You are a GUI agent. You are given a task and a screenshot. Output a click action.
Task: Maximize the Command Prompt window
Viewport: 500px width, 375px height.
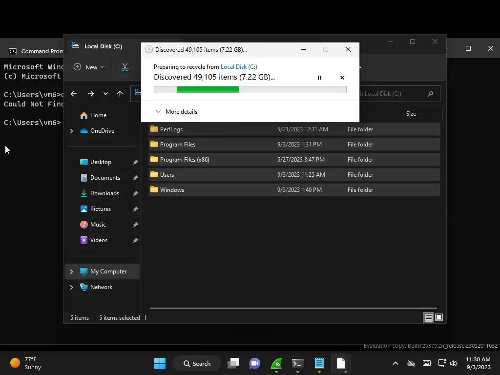(468, 48)
